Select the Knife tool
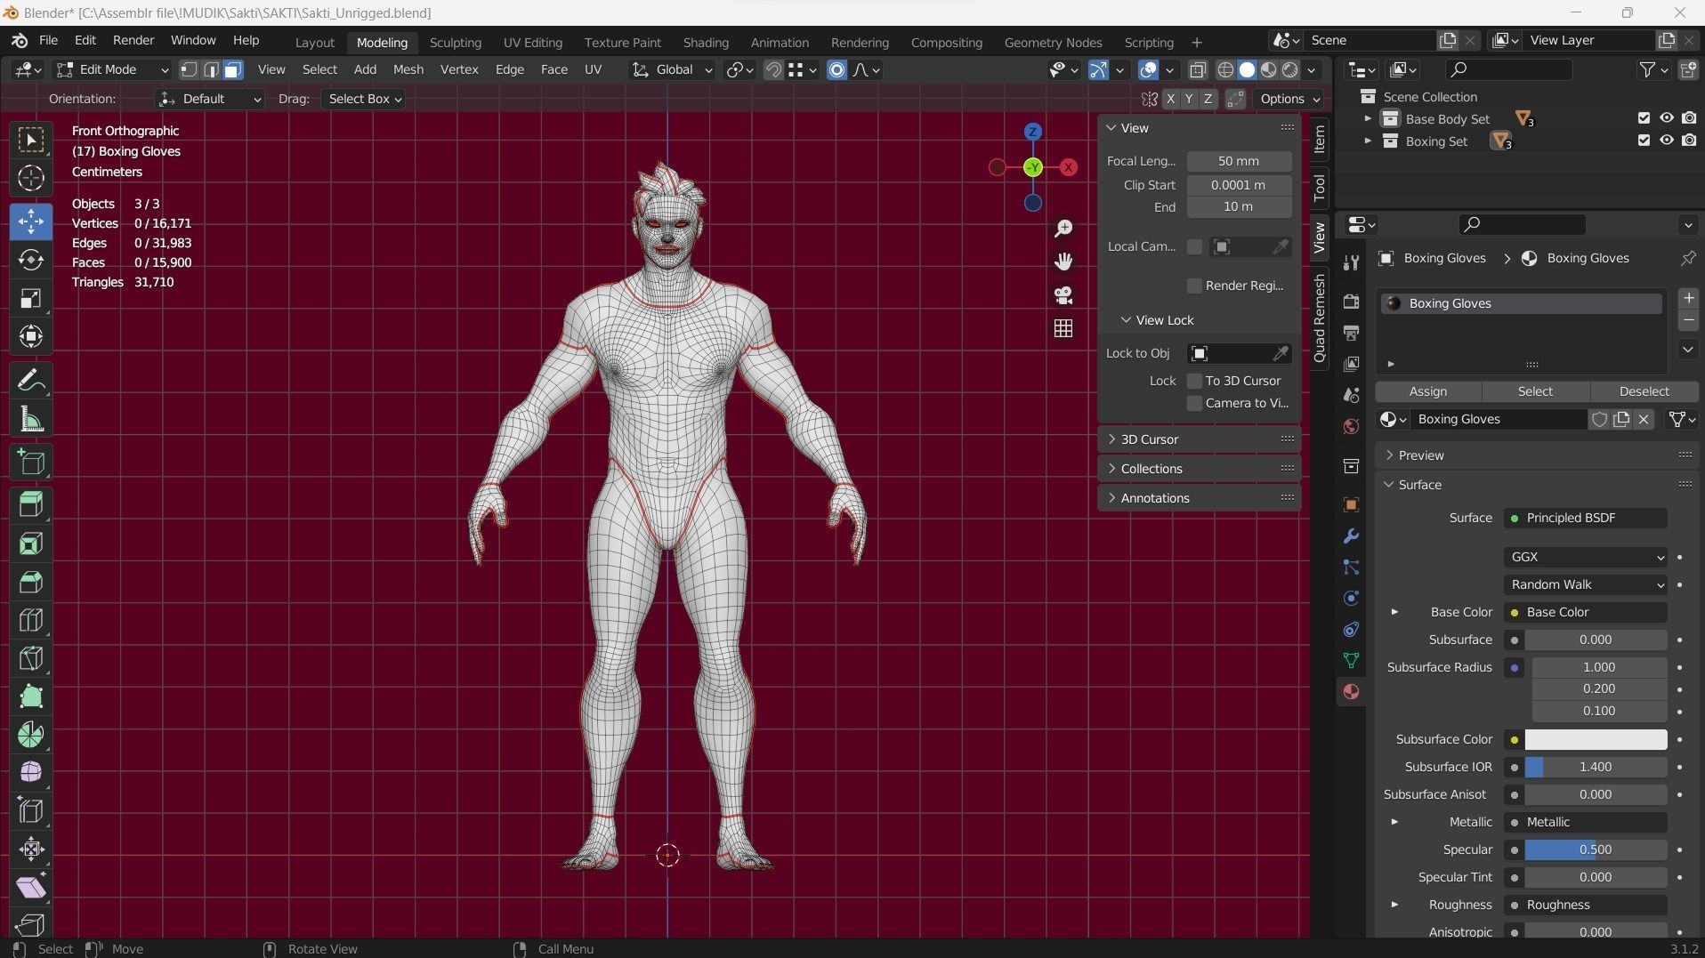The image size is (1705, 958). point(31,658)
